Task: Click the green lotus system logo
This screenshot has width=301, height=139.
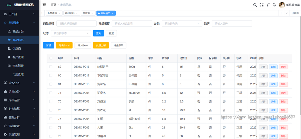Action: (9, 5)
